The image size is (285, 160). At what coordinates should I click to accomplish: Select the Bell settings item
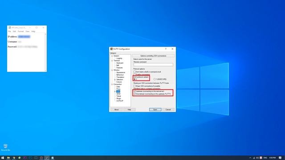tap(118, 65)
